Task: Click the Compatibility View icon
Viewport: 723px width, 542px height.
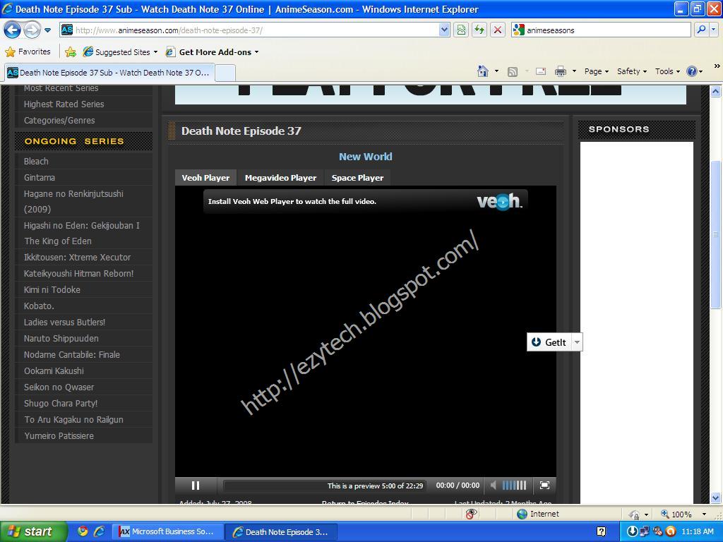Action: (x=461, y=30)
